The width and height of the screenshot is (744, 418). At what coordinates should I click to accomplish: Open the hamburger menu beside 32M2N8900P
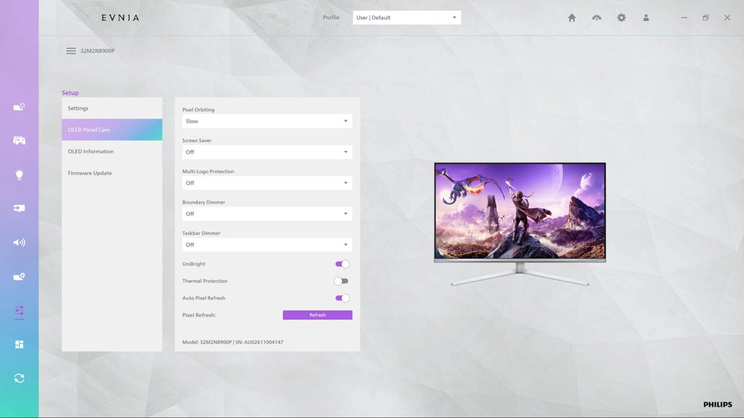point(71,51)
